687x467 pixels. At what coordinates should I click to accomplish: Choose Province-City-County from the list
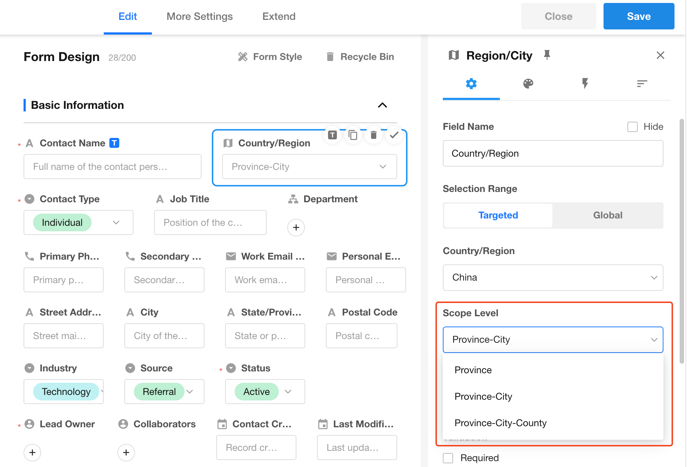tap(501, 423)
